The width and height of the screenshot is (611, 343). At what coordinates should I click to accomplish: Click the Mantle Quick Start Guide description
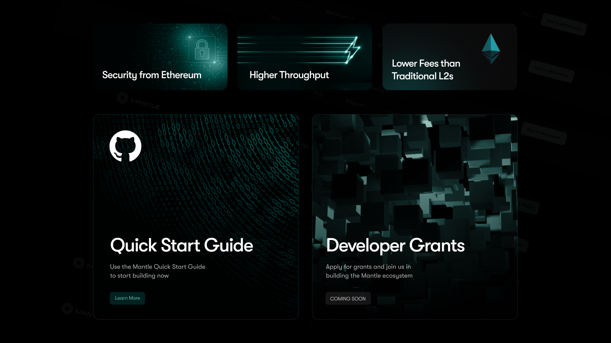coord(158,271)
